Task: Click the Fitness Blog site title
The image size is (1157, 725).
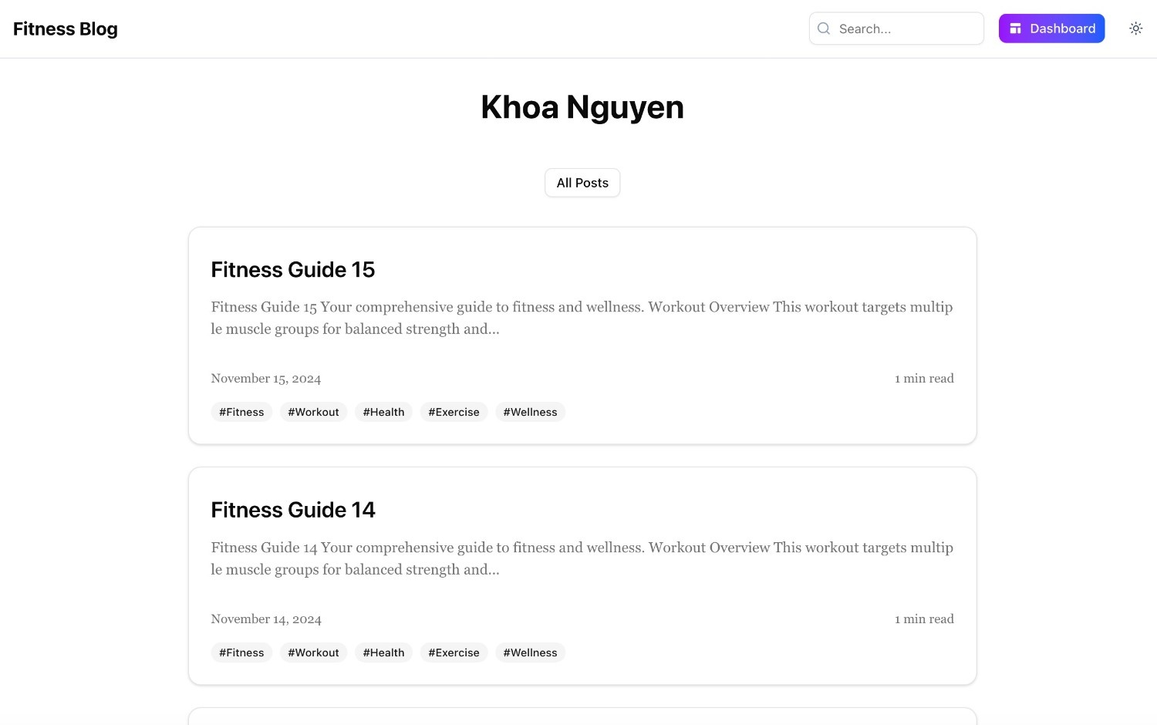Action: [x=65, y=29]
